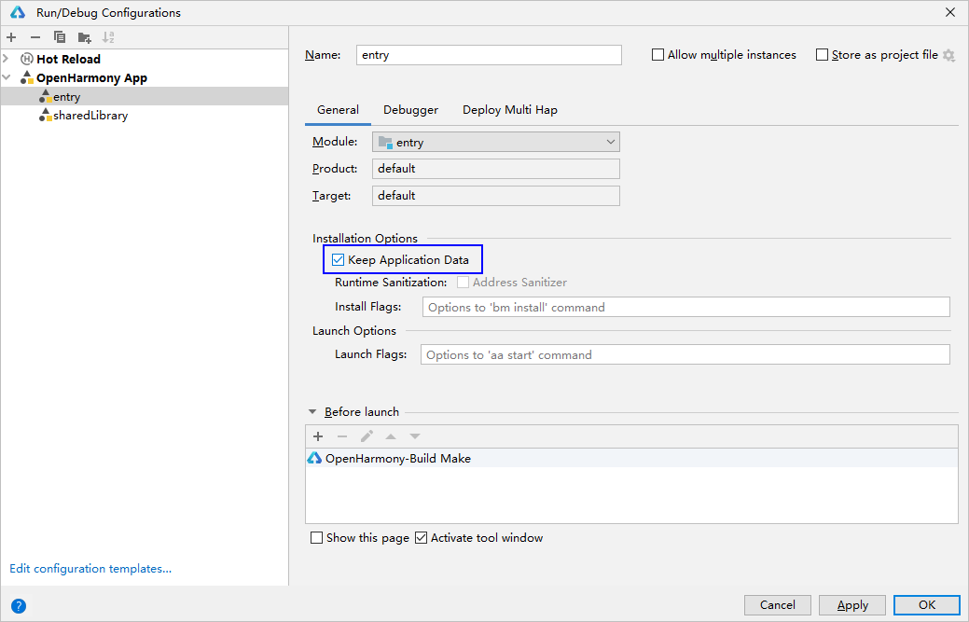Select the sharedLibrary configuration

click(x=90, y=116)
